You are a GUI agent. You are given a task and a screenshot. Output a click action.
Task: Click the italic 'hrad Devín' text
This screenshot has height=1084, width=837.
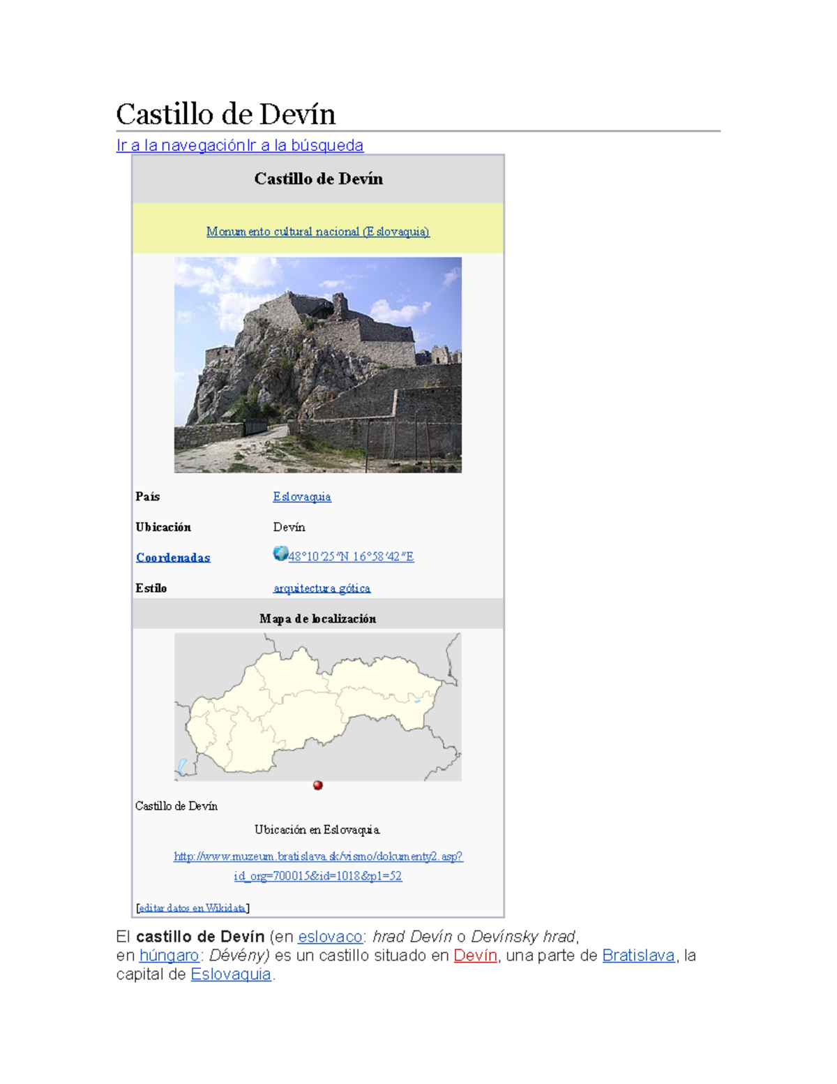(x=412, y=937)
